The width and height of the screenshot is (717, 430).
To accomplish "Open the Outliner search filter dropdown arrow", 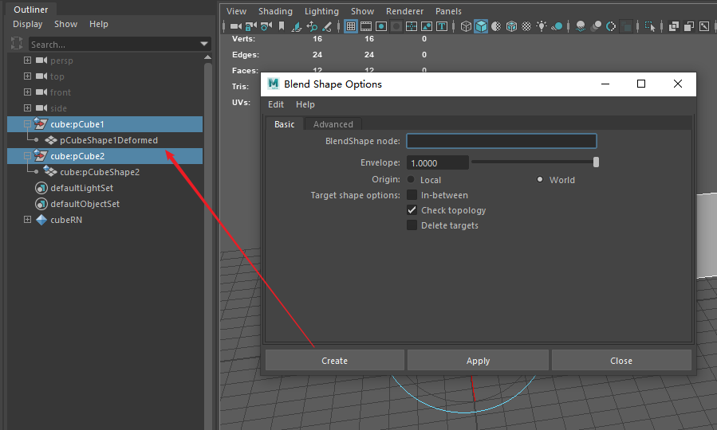I will 205,44.
